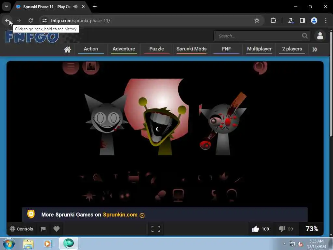Show hidden system tray icons
The height and width of the screenshot is (250, 333).
(x=284, y=244)
